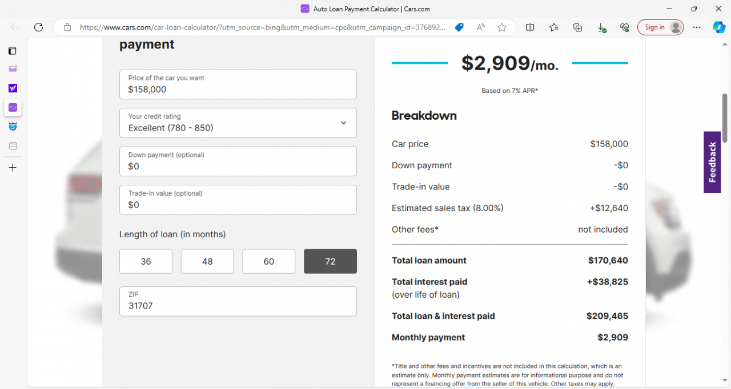Open the Collections icon in the toolbar
731x389 pixels.
point(577,27)
